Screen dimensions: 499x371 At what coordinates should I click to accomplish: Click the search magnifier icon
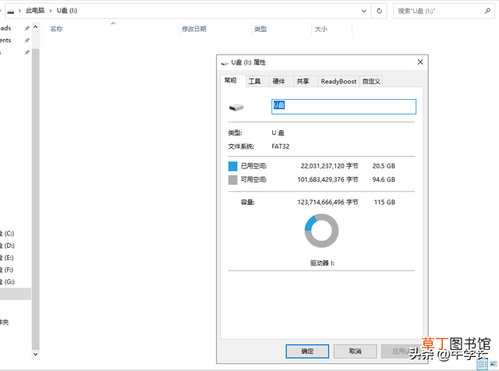tap(487, 11)
